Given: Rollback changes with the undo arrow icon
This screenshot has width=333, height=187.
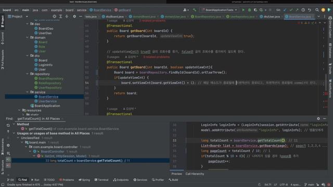Looking at the screenshot, I should pos(310,10).
